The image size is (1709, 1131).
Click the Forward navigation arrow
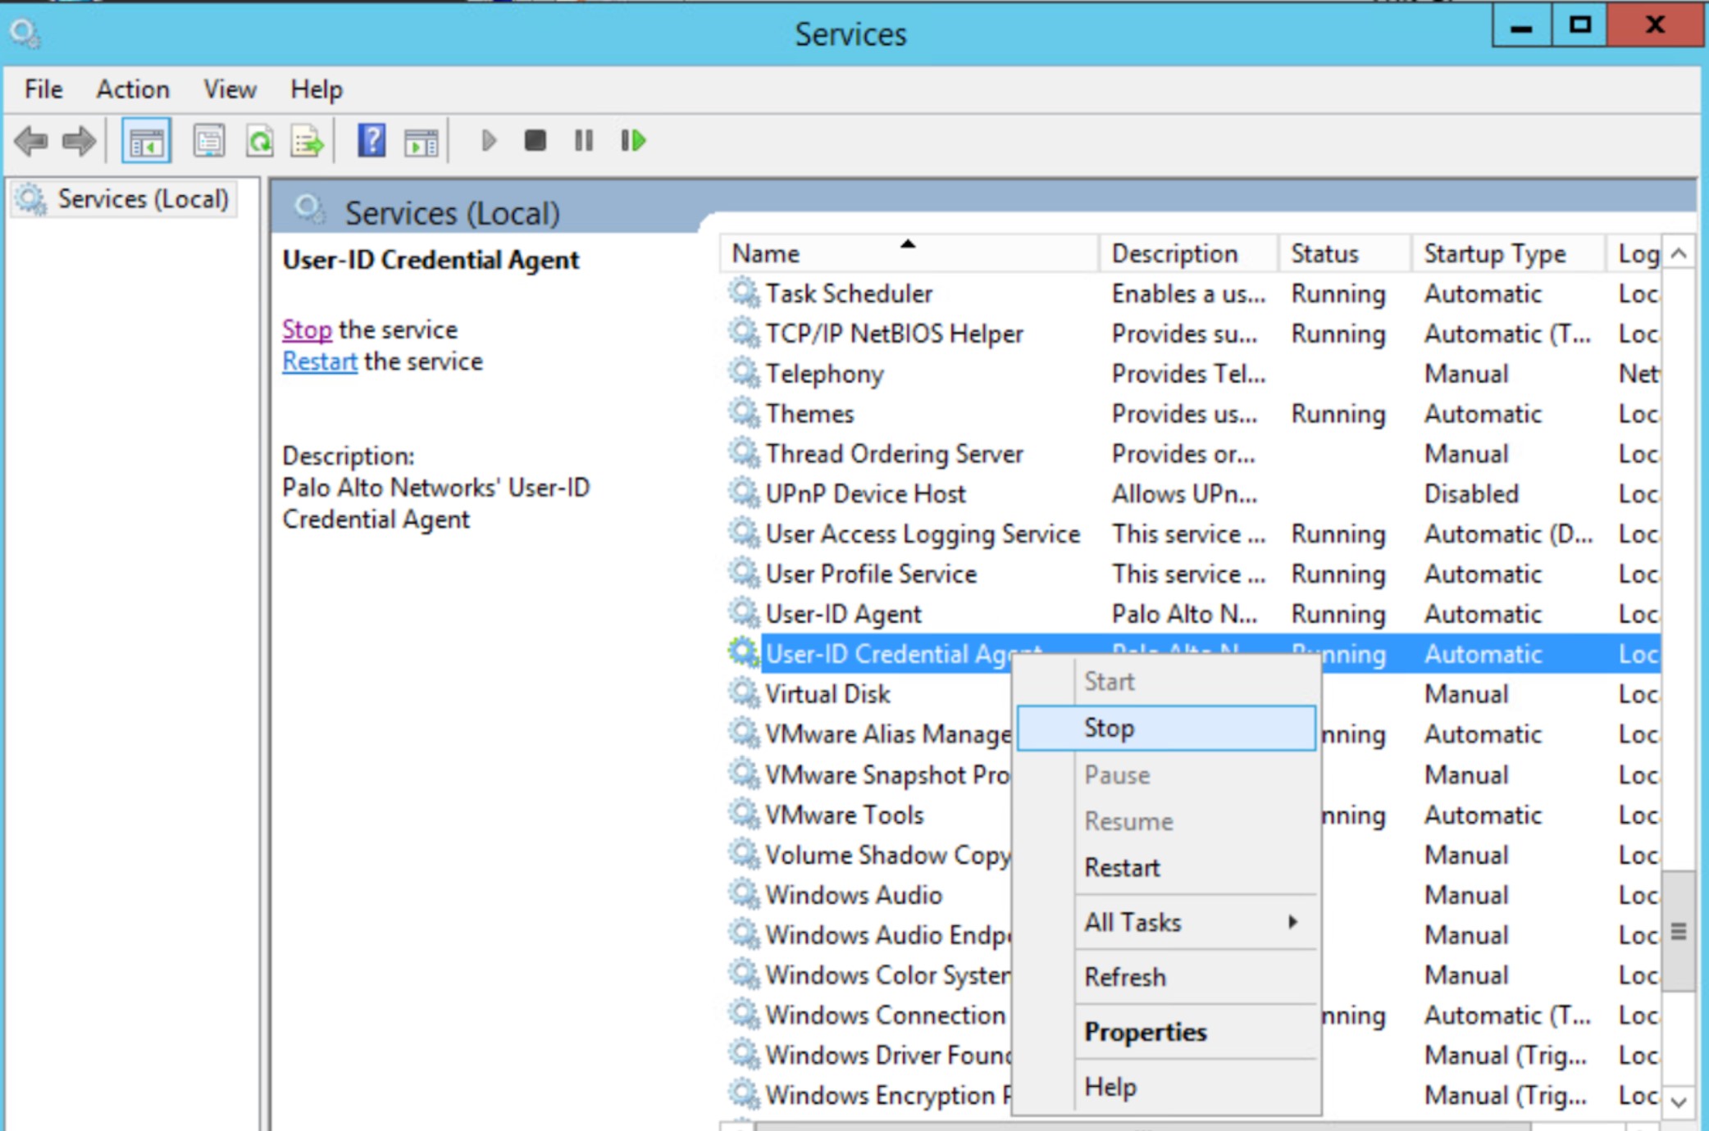pos(77,141)
